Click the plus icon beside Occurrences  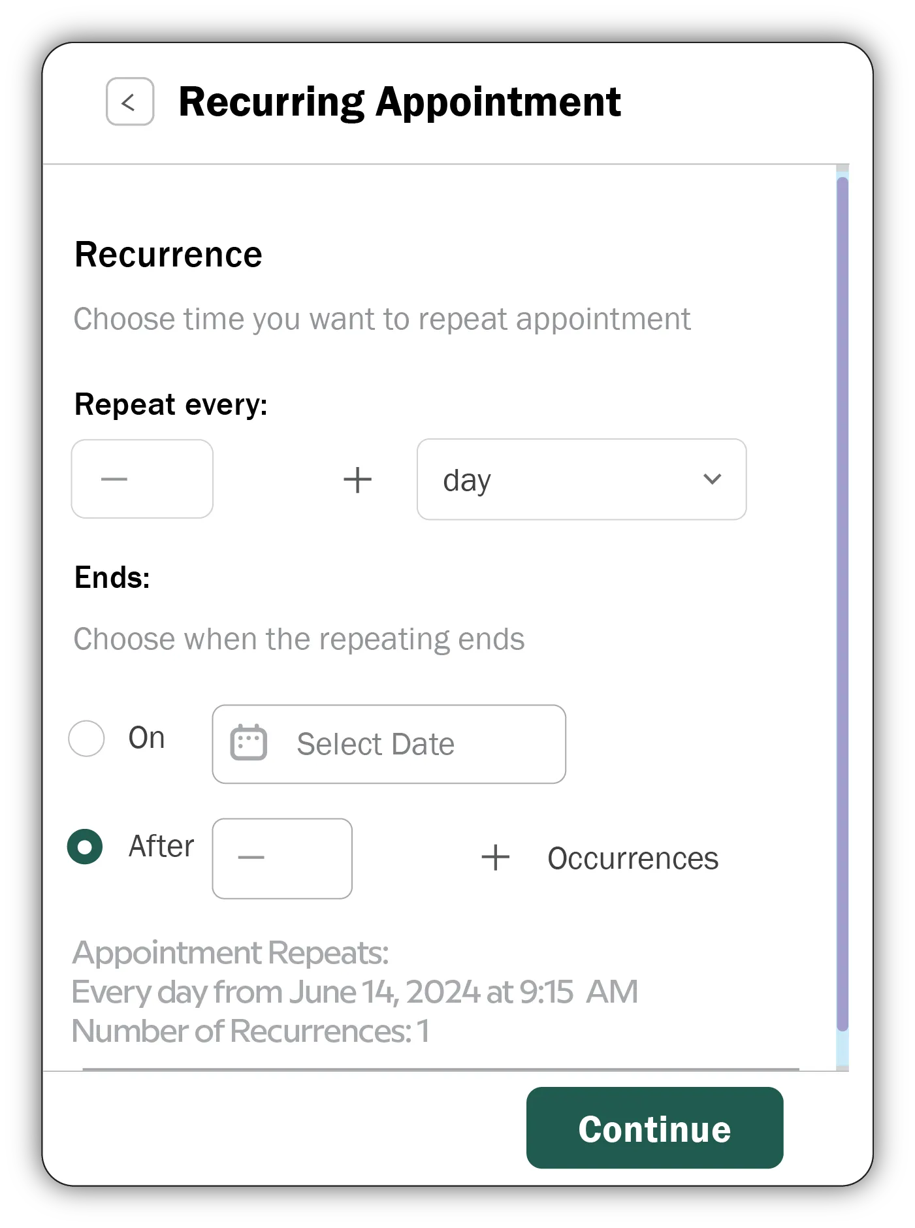[x=494, y=856]
